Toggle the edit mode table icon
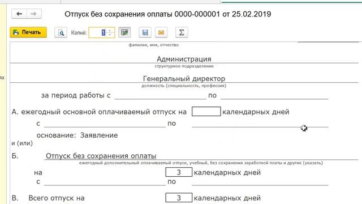 124,32
